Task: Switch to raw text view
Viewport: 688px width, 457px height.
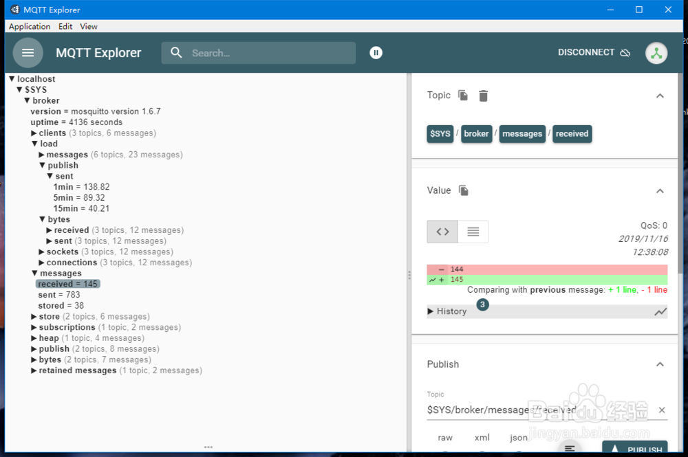Action: [x=473, y=232]
